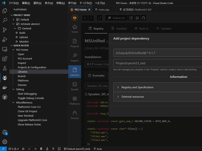Collapse the General tasks folder
202x151 pixels.
click(x=15, y=28)
